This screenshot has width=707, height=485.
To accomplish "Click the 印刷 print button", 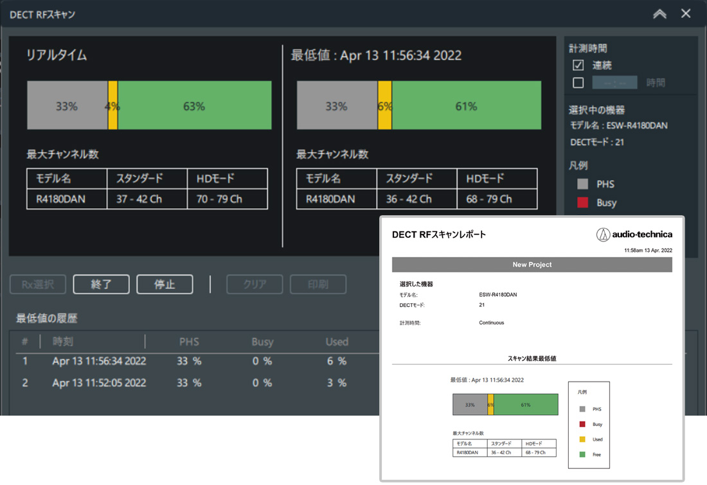I will (318, 285).
